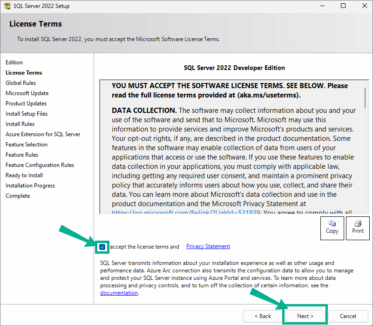The height and width of the screenshot is (326, 373).
Task: Minimize the SQL Server 2022 Setup window
Action: pyautogui.click(x=322, y=6)
